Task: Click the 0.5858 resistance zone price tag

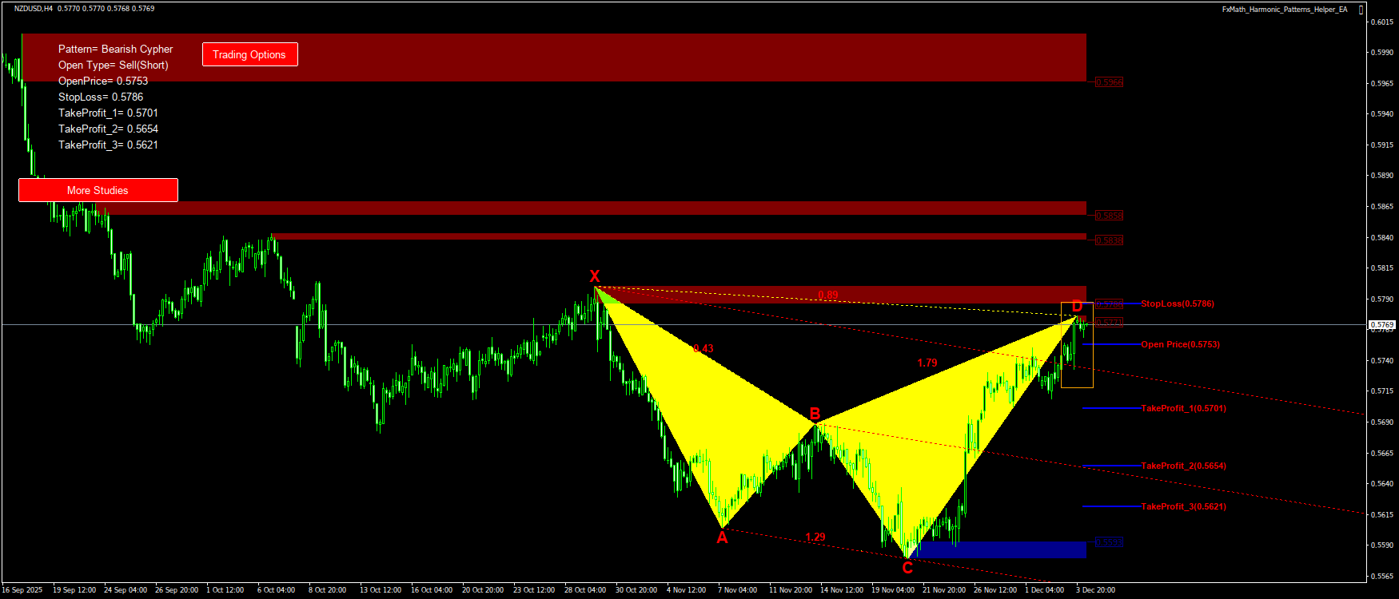Action: pos(1110,216)
